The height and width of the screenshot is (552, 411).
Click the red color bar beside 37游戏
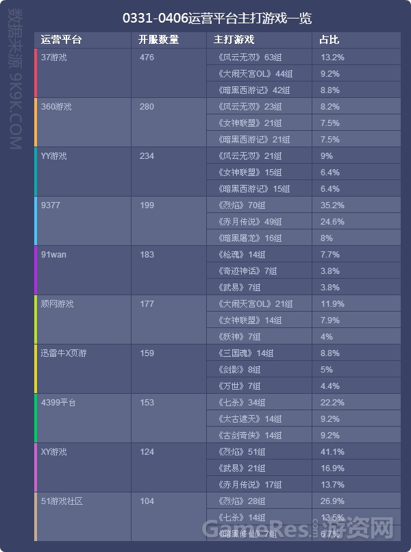36,73
